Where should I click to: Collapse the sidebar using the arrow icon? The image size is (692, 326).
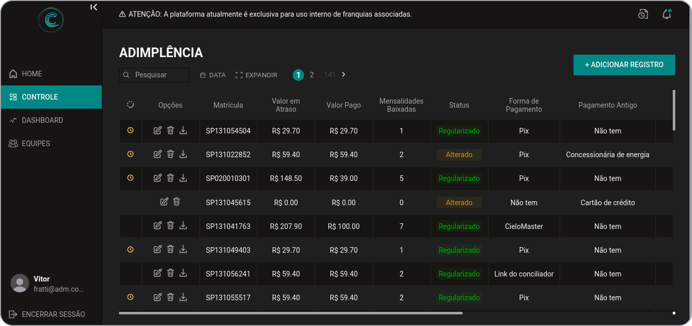tap(94, 7)
